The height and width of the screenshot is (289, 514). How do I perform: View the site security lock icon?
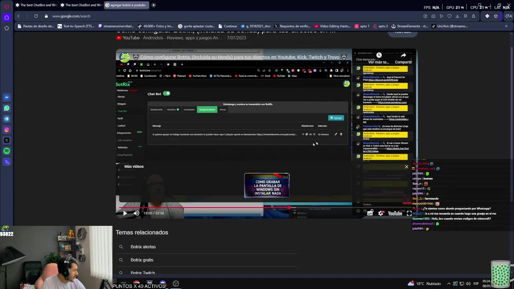pyautogui.click(x=46, y=16)
